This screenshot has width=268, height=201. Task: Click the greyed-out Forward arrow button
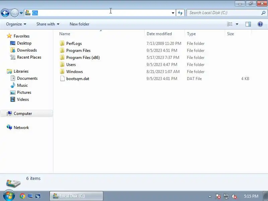pos(14,13)
